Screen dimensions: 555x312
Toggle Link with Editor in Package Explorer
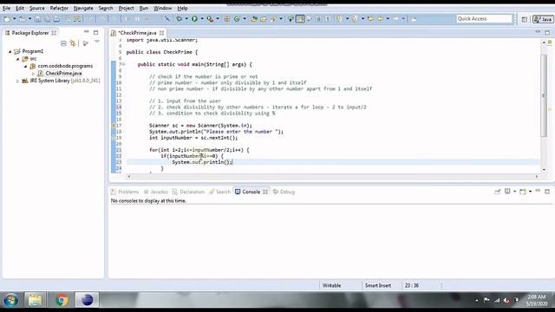(73, 43)
